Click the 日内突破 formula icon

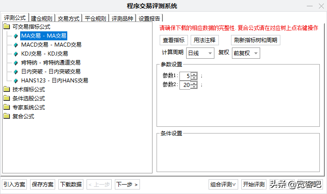16,72
